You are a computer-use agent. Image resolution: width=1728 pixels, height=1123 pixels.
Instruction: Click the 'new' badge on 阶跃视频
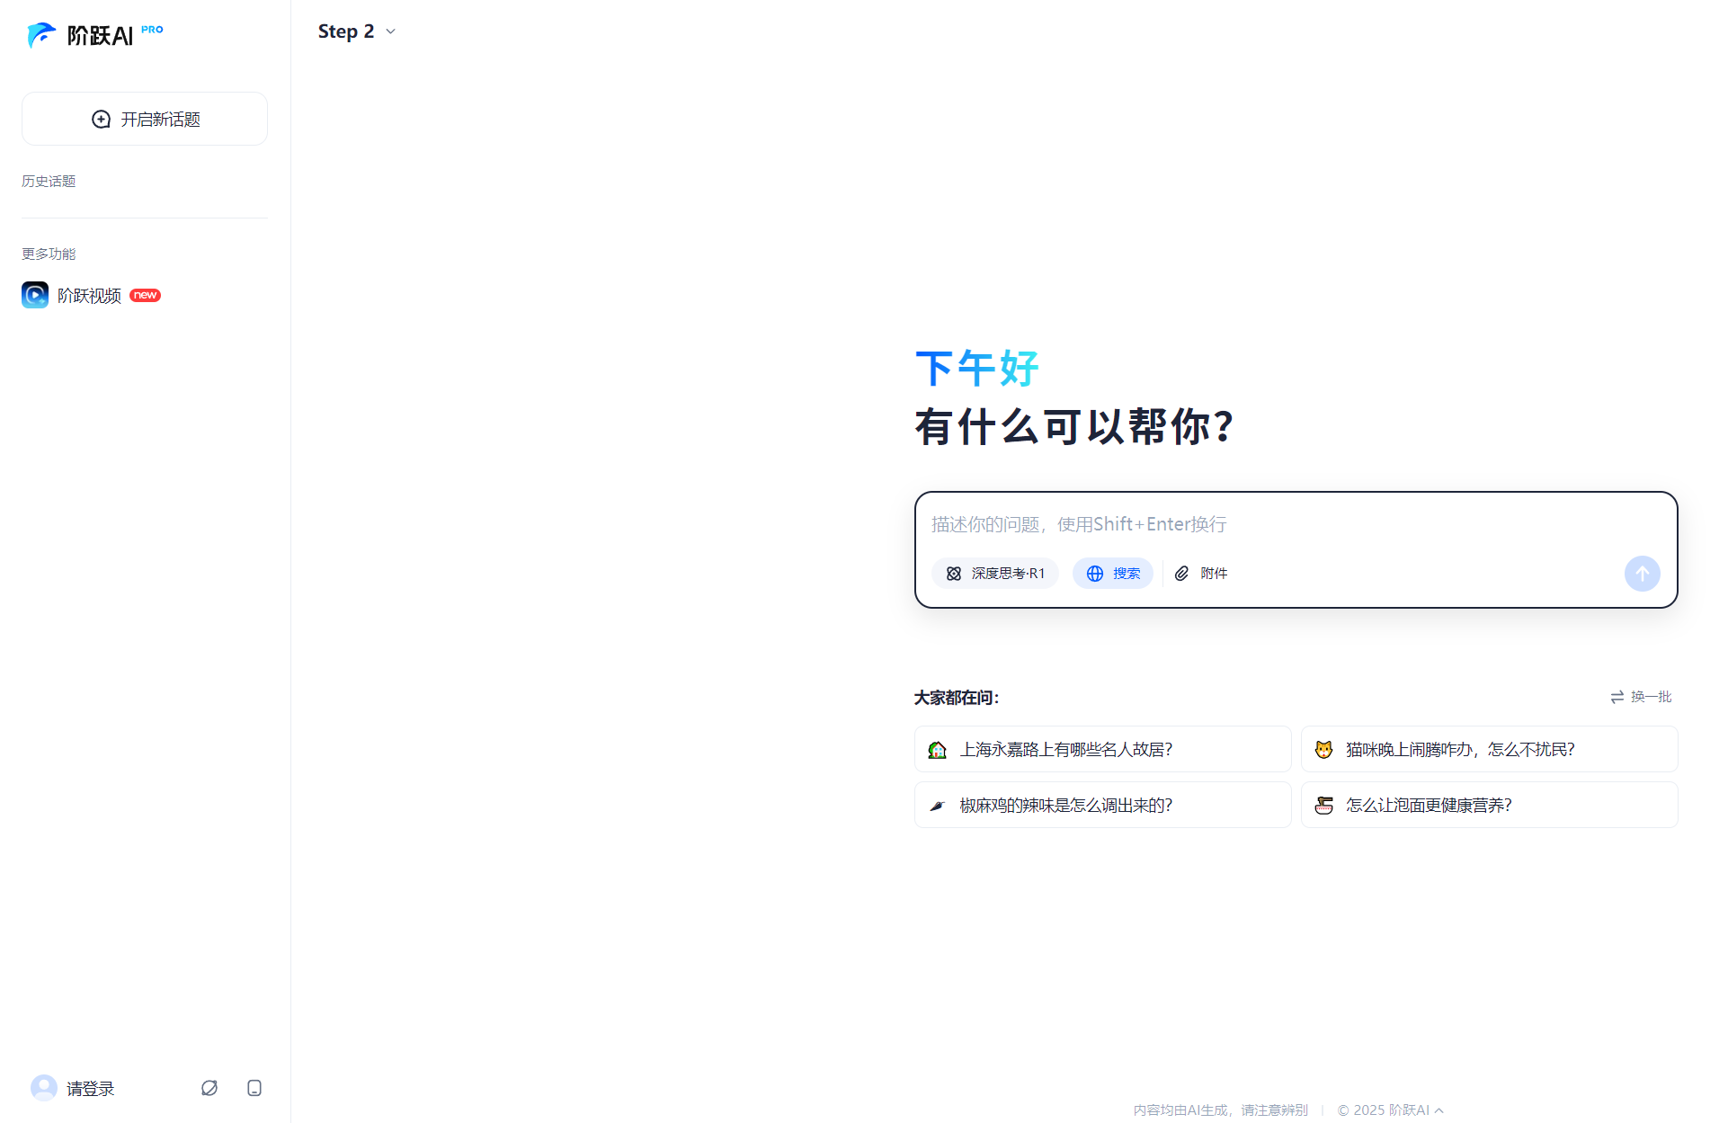tap(145, 295)
